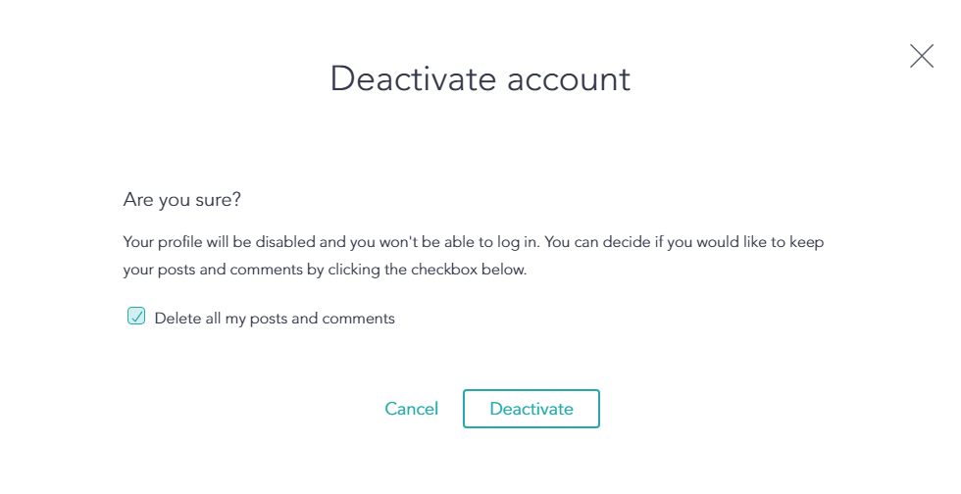Abort deactivation with Cancel

click(411, 409)
